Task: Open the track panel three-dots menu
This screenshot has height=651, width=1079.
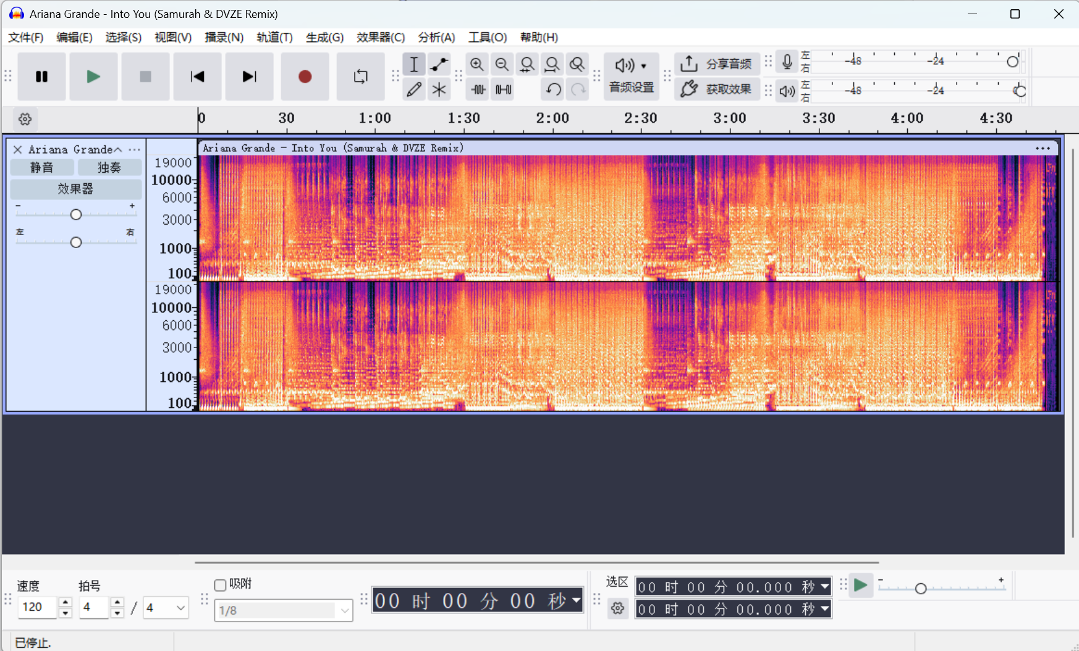Action: [134, 149]
